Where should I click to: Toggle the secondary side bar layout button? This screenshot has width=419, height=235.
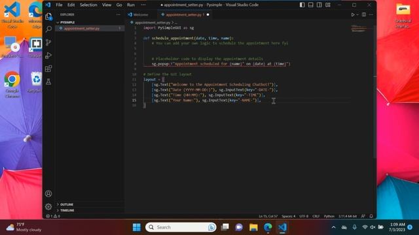tap(319, 5)
